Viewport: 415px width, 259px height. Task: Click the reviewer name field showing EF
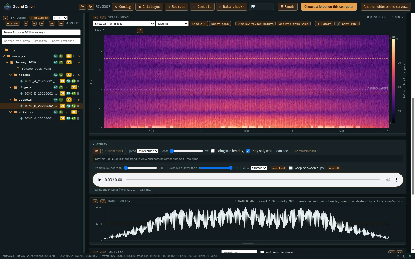[x=261, y=6]
